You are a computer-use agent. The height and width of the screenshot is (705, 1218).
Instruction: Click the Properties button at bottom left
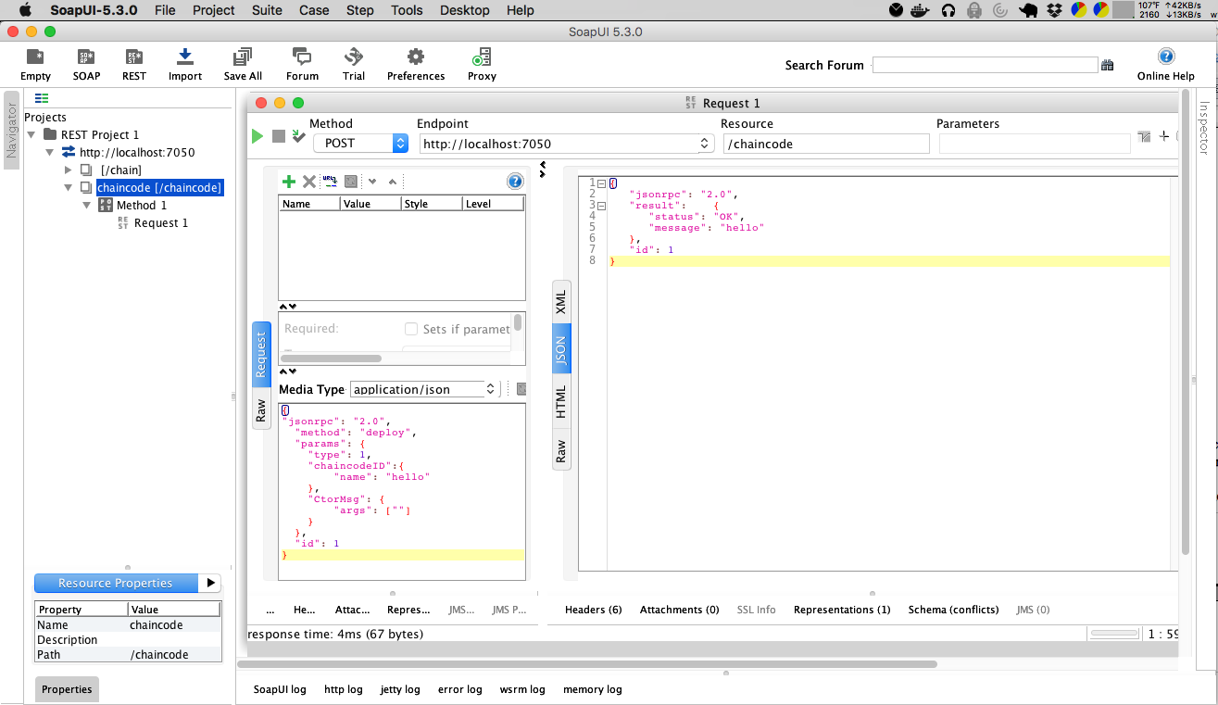pyautogui.click(x=67, y=689)
